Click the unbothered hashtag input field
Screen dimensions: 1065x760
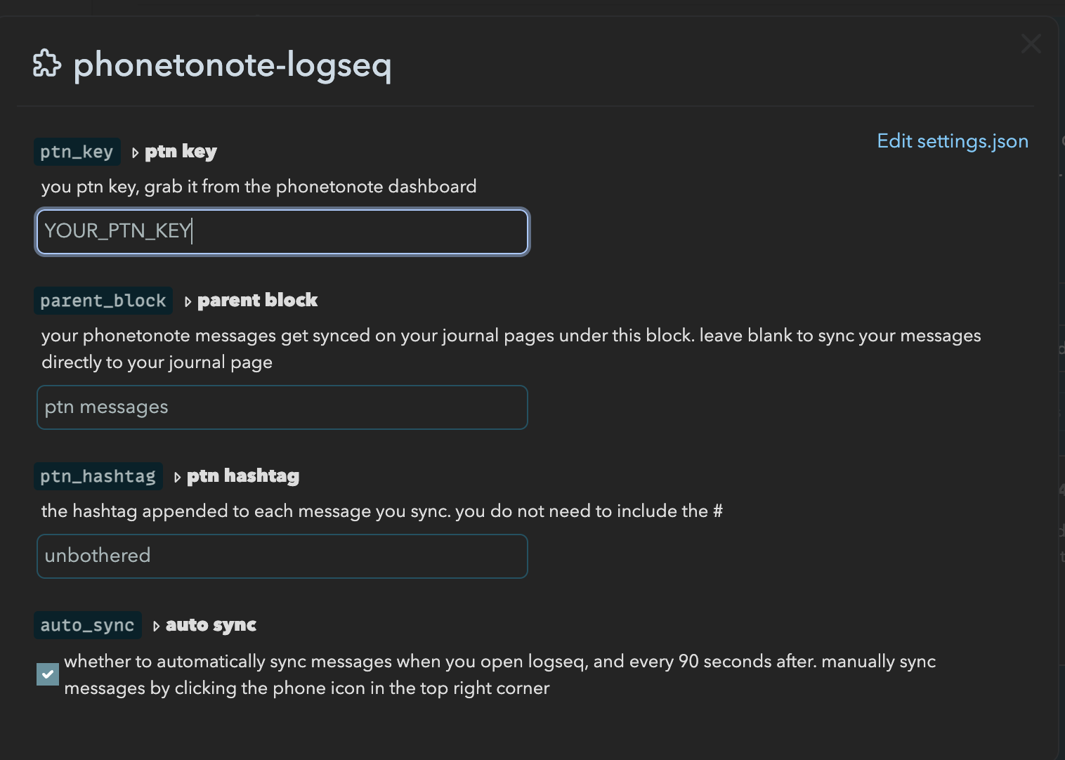coord(282,556)
